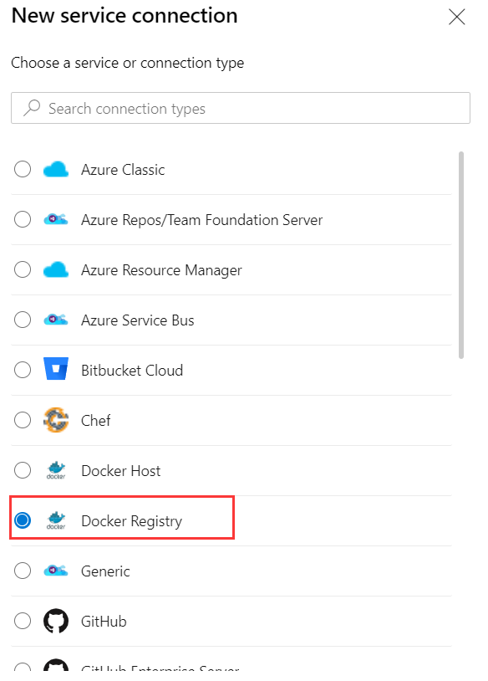488x681 pixels.
Task: Select the GitHub radio button
Action: click(x=23, y=621)
